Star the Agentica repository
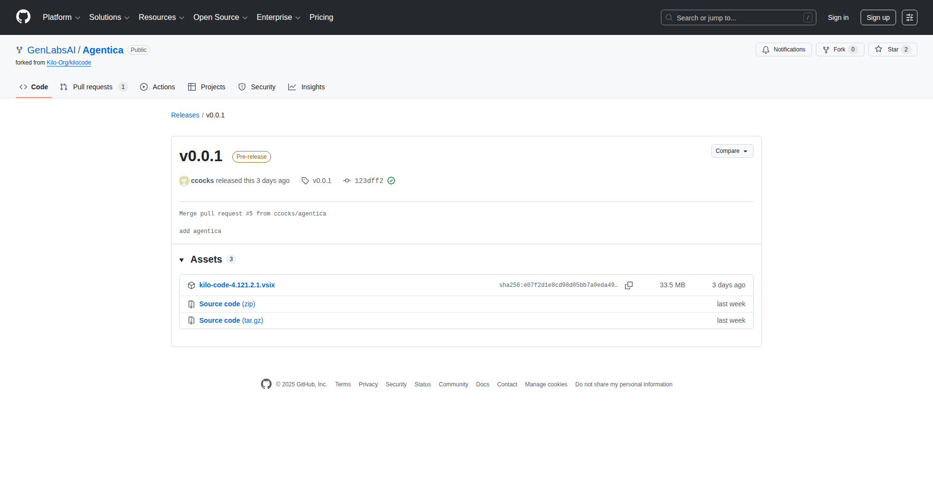 click(892, 50)
